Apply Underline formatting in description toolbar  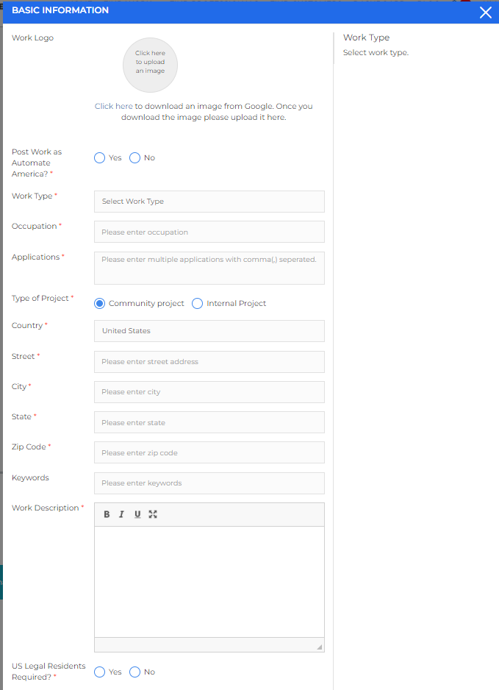click(x=137, y=514)
